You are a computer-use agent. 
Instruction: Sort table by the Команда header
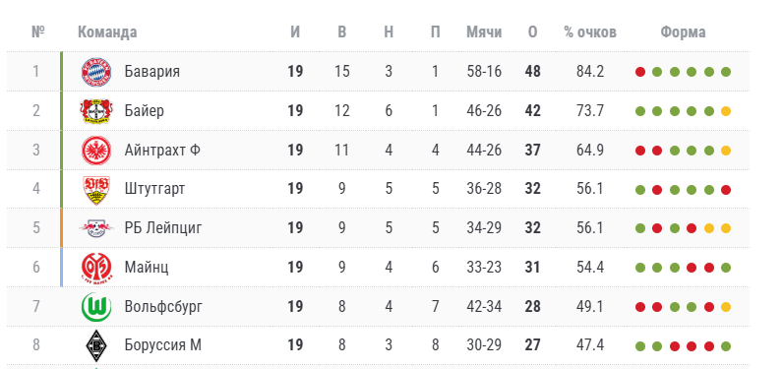[x=107, y=32]
